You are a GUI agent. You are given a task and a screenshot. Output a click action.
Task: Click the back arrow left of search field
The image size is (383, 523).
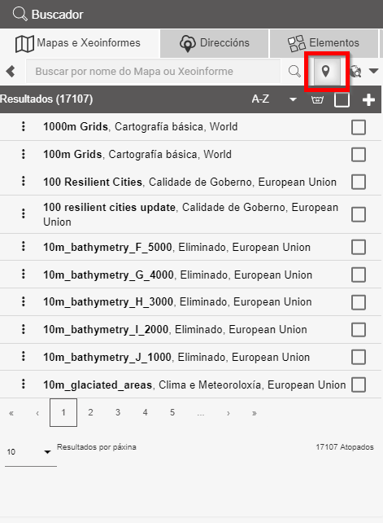tap(11, 71)
